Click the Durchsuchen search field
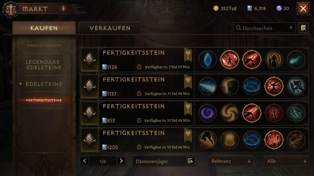This screenshot has height=176, width=314. [264, 28]
